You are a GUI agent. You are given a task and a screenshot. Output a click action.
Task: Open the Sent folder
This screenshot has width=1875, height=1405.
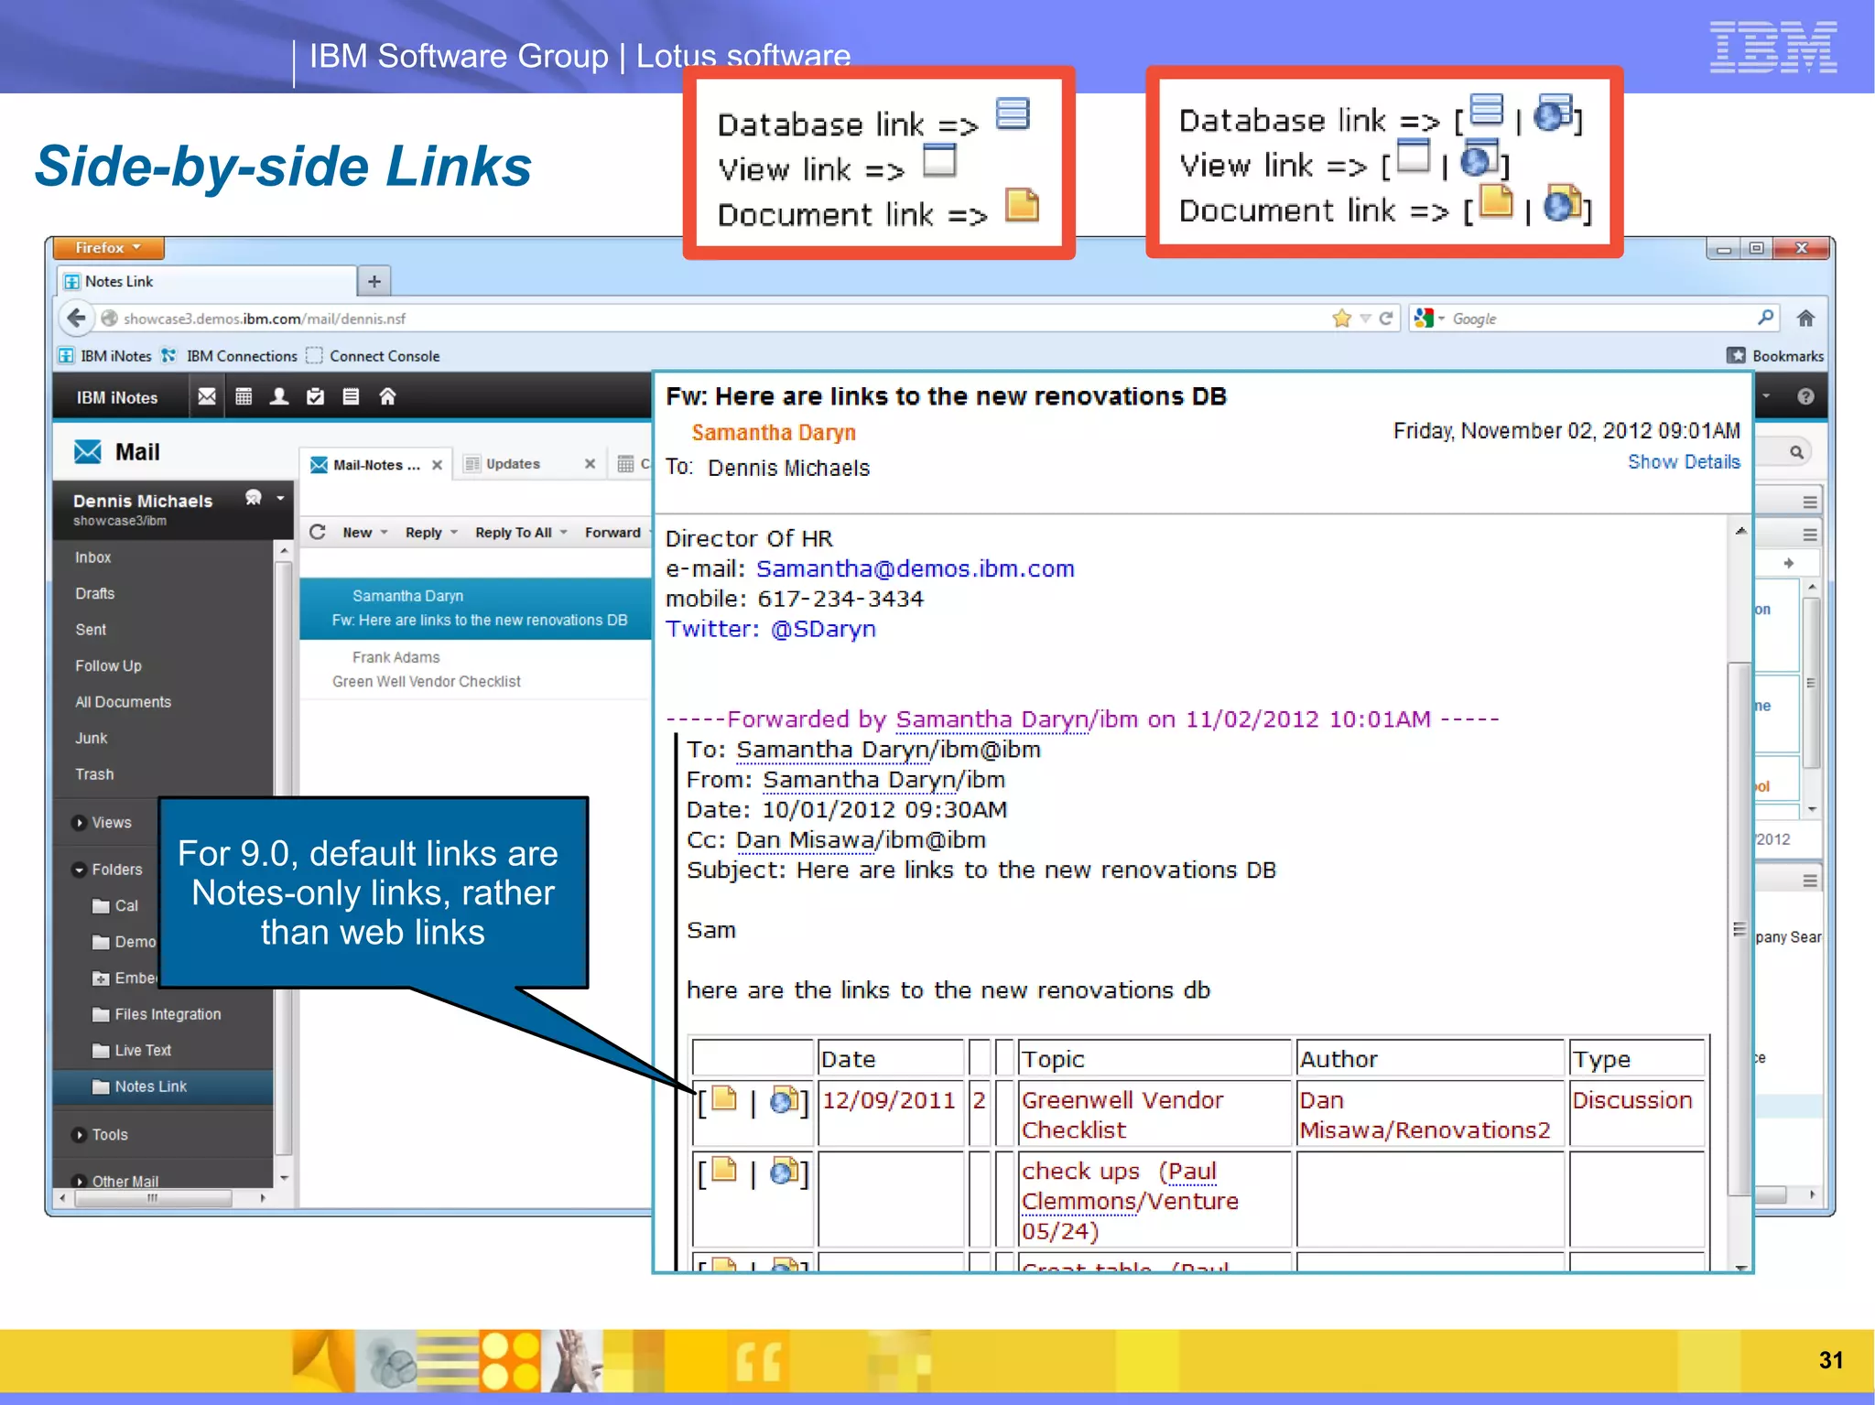click(x=91, y=630)
